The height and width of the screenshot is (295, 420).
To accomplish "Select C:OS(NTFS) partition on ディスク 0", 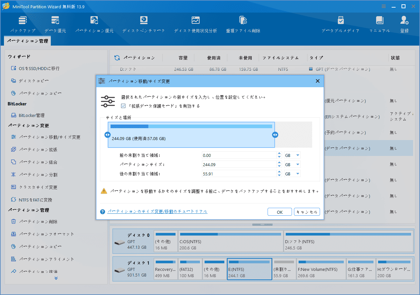I will [x=231, y=241].
